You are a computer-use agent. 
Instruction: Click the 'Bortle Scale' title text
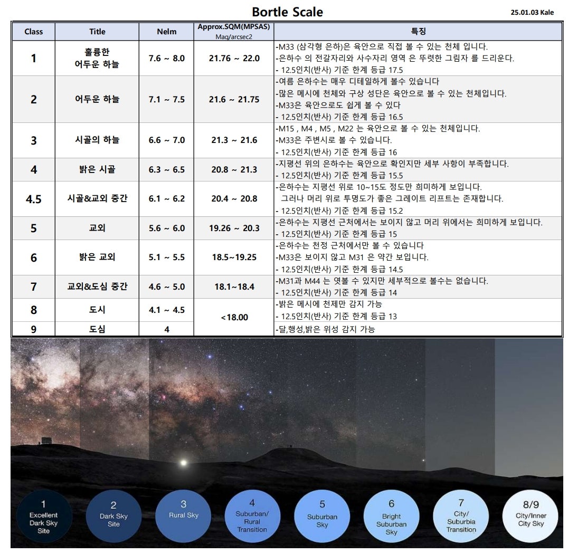287,12
